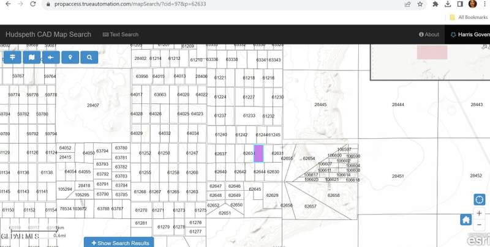Open Chrome three-dot menu
This screenshot has width=490, height=247.
pos(484,4)
